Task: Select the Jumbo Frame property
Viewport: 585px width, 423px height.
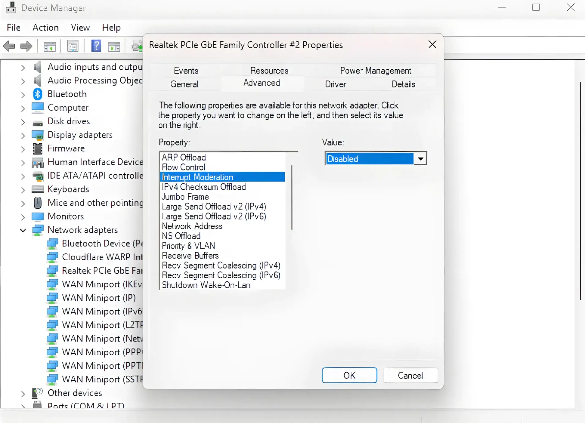Action: pyautogui.click(x=222, y=197)
